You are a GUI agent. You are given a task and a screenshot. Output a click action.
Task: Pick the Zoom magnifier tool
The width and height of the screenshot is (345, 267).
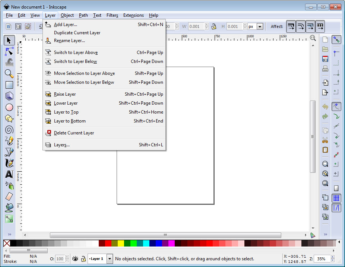9,74
